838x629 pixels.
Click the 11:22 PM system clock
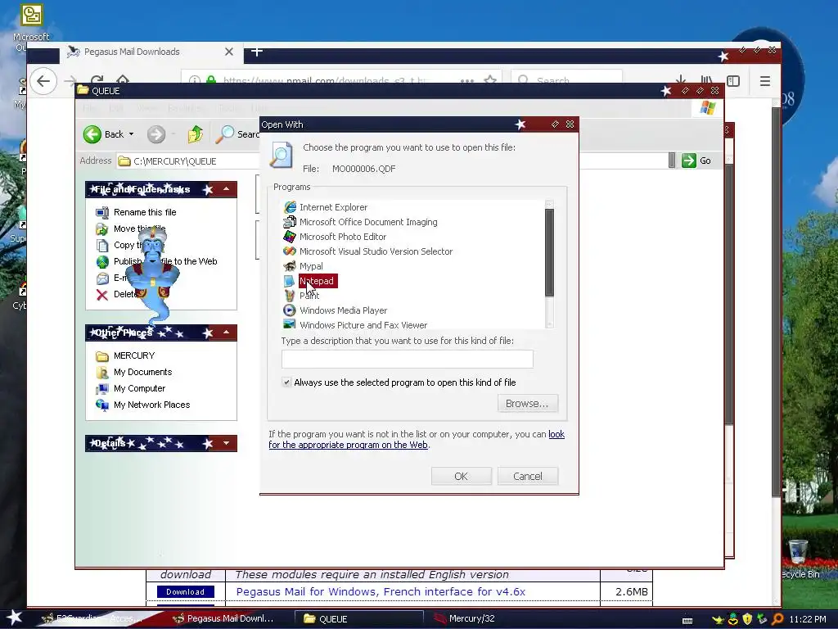tap(807, 619)
